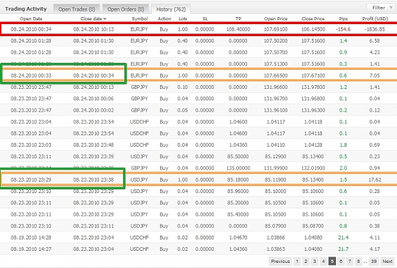Click TP value 85.96000
The width and height of the screenshot is (397, 268).
coord(238,191)
